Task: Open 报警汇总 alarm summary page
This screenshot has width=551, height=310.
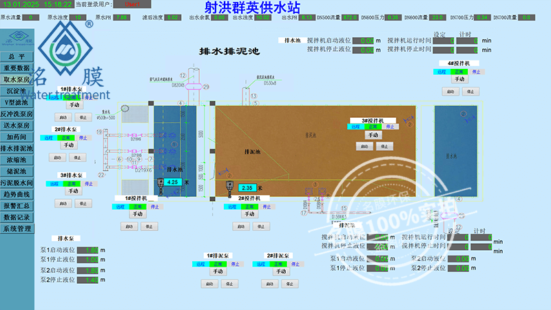Action: pos(17,205)
